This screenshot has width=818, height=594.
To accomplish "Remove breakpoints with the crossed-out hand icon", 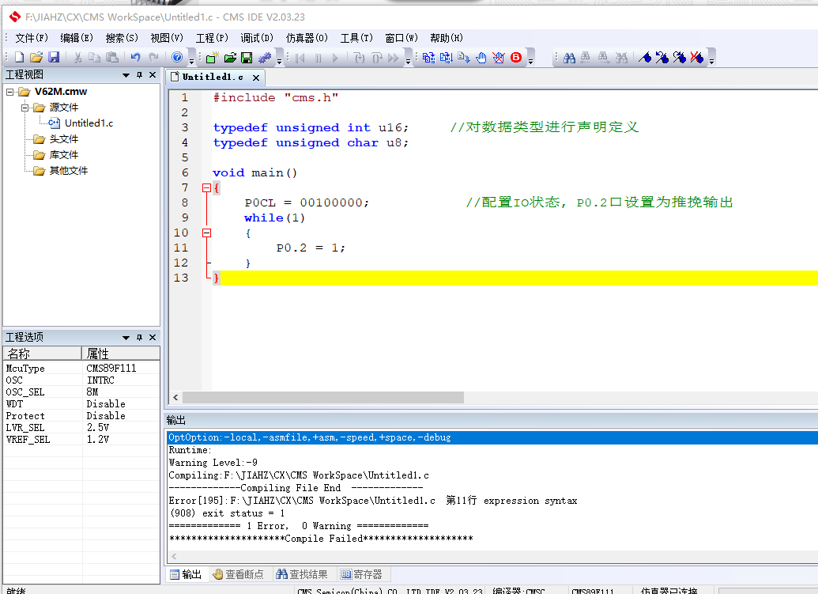I will [x=499, y=58].
